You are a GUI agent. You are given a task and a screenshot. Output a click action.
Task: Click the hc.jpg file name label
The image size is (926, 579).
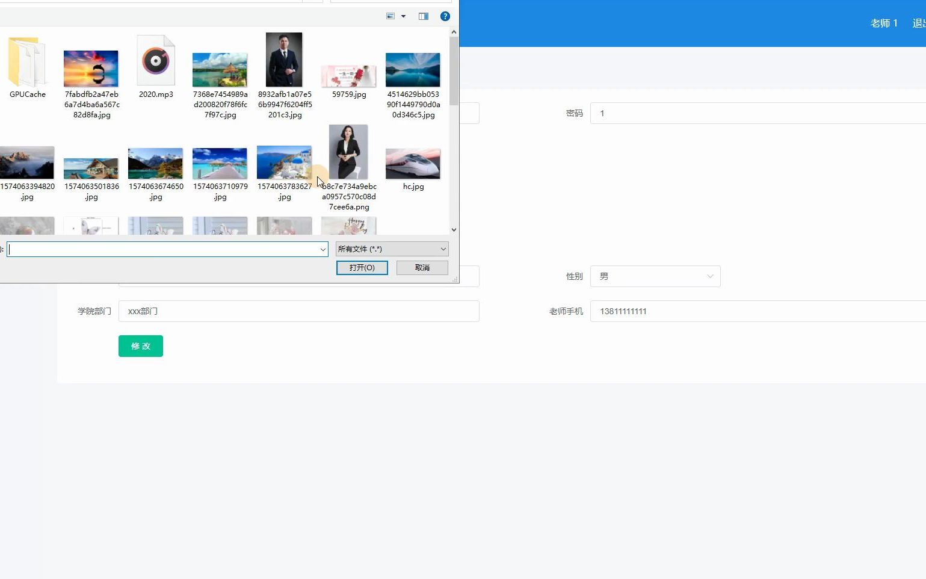[413, 187]
